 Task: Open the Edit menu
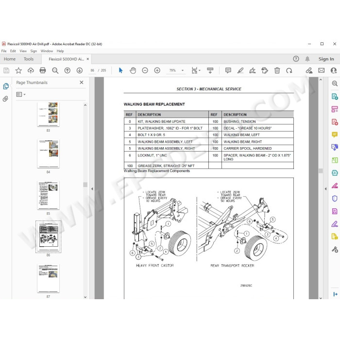pos(13,51)
